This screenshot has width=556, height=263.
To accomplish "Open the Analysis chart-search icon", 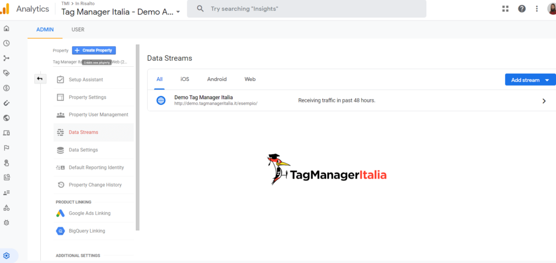I will 7,178.
